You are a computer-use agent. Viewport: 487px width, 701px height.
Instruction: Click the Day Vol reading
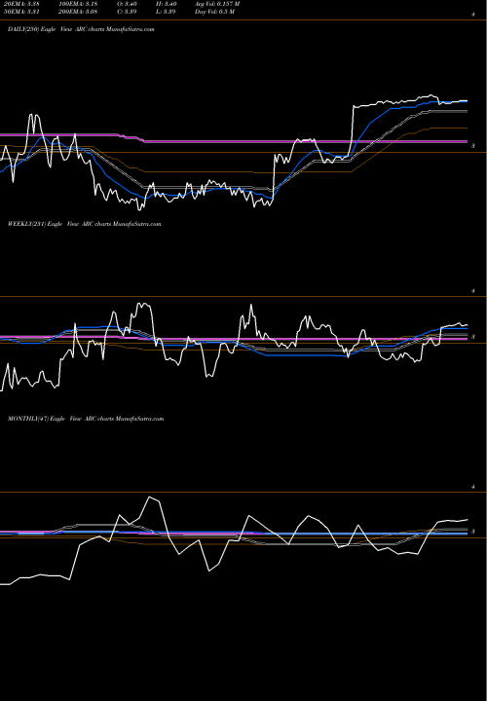tap(214, 12)
